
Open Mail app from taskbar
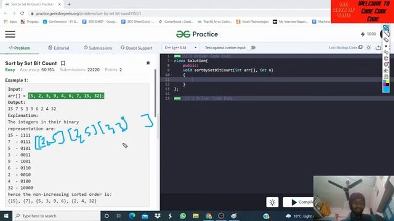145,215
